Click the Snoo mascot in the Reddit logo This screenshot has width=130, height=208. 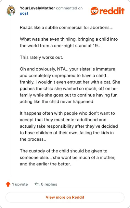tap(95, 11)
